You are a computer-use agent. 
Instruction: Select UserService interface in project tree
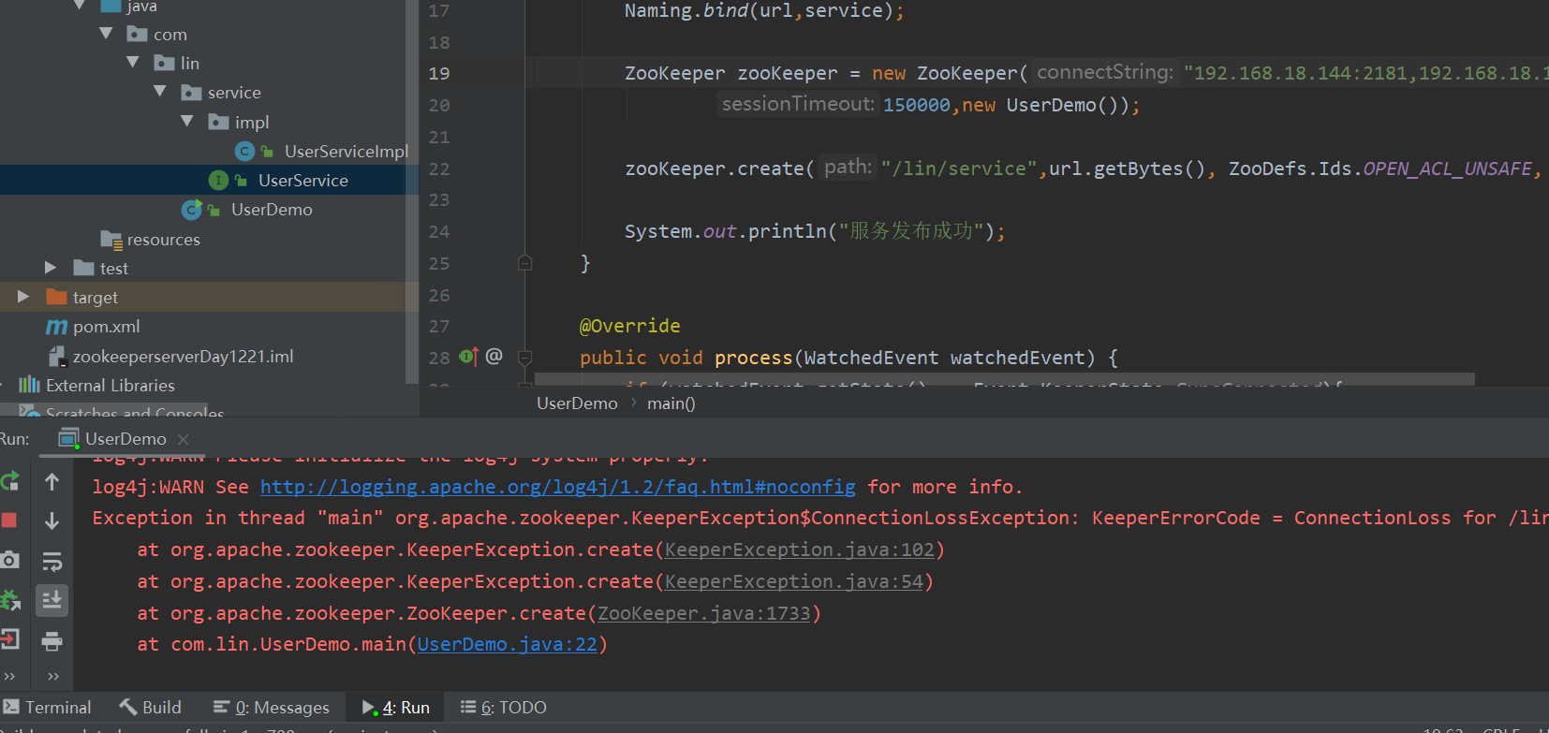(303, 180)
